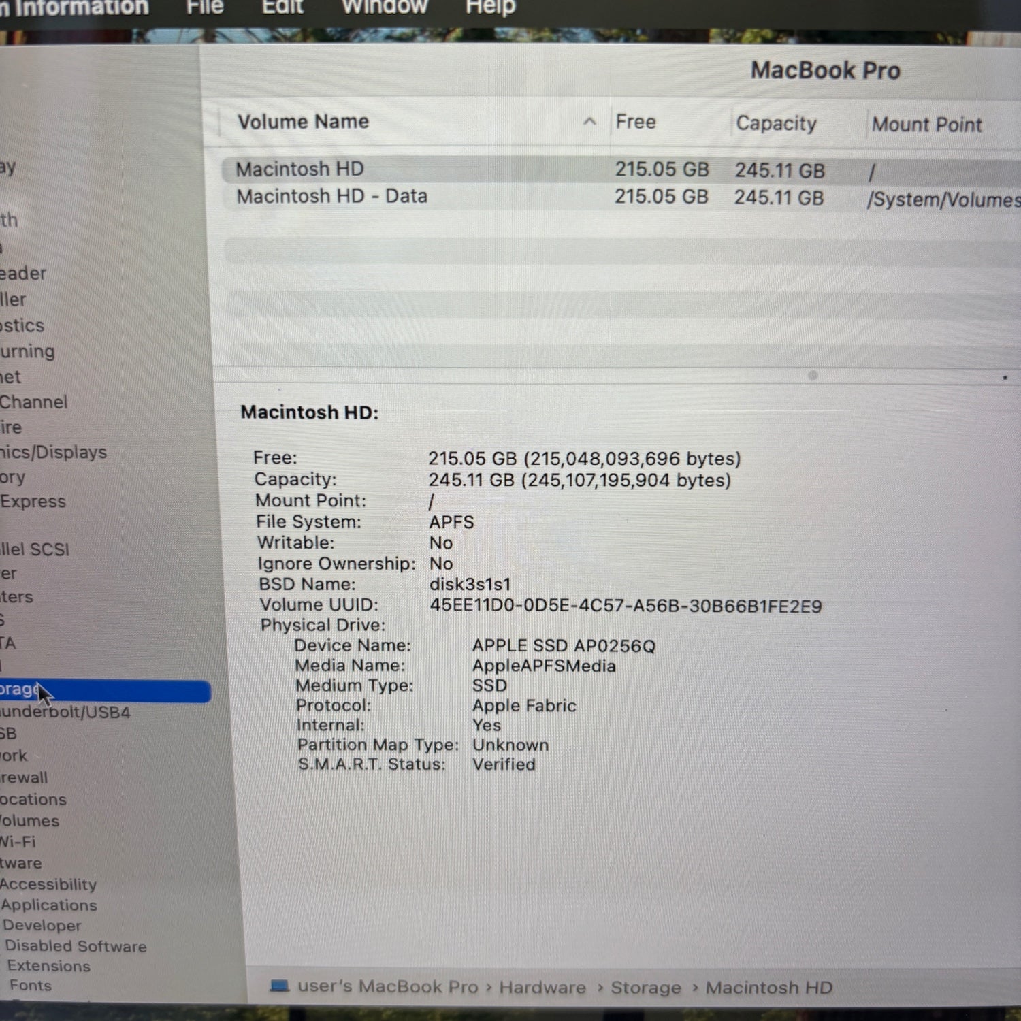Image resolution: width=1021 pixels, height=1021 pixels.
Task: Click the Protocol value Apple Fabric
Action: (x=524, y=705)
